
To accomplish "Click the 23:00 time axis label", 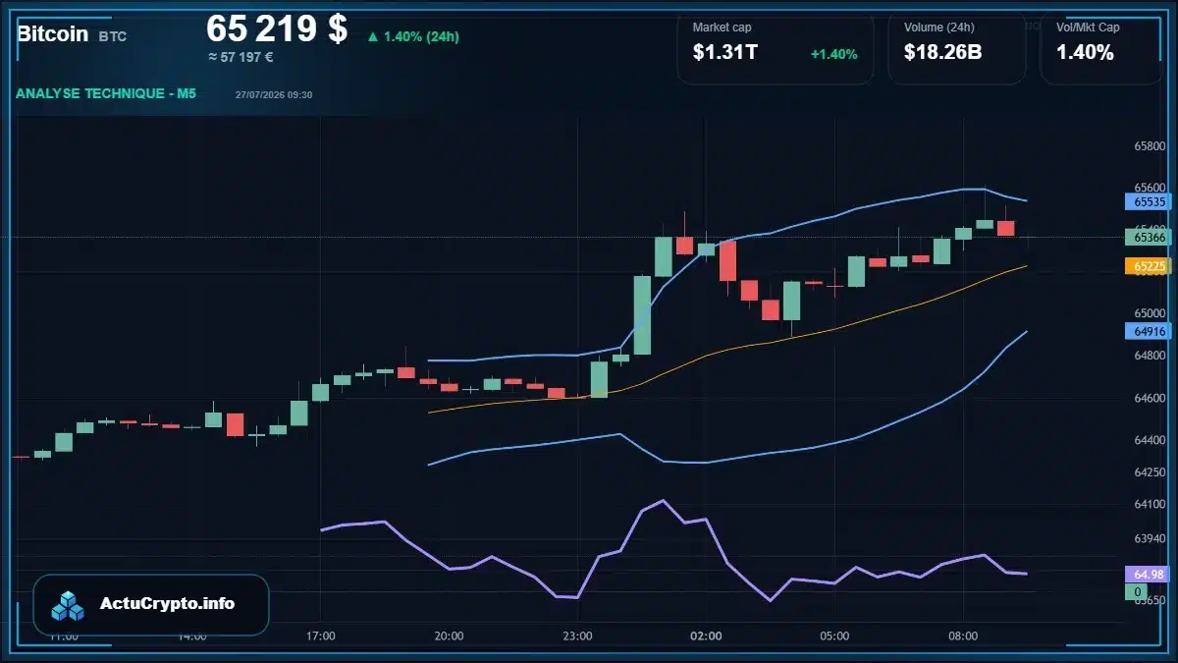I will pyautogui.click(x=577, y=636).
